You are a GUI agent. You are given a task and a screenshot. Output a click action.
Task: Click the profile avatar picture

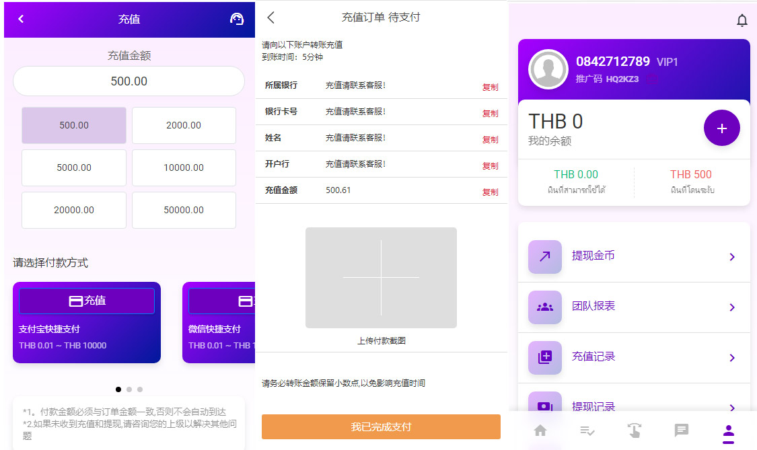coord(548,69)
